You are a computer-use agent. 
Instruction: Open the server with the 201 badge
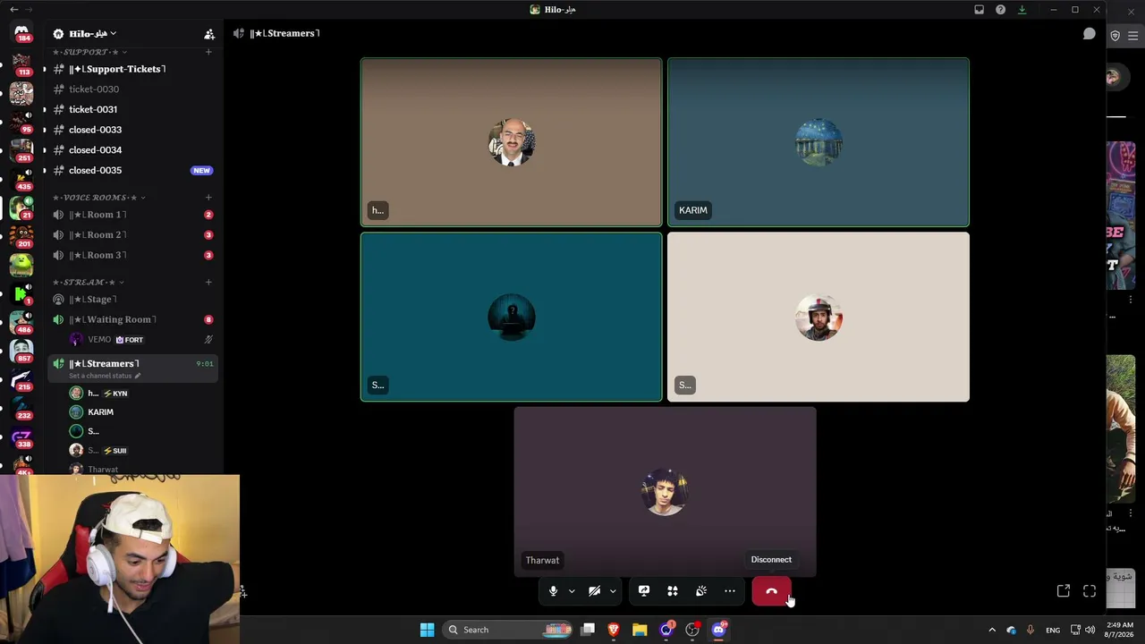click(x=21, y=236)
